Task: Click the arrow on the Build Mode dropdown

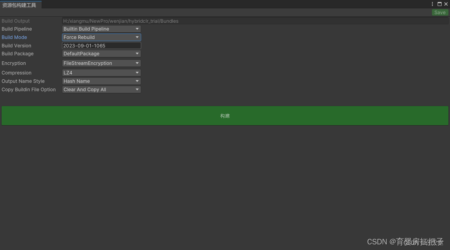Action: click(137, 37)
